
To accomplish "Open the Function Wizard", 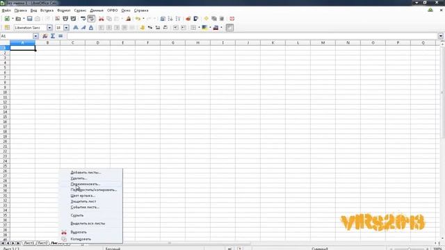I will [x=44, y=36].
